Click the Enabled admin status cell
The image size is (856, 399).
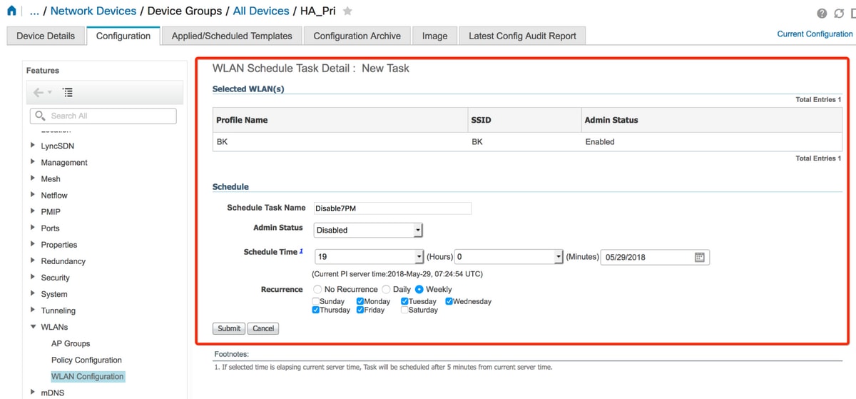pyautogui.click(x=712, y=141)
